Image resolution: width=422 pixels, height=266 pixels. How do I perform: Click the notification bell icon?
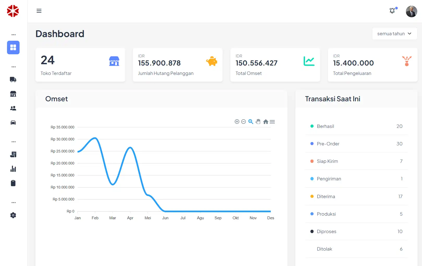[x=392, y=11]
